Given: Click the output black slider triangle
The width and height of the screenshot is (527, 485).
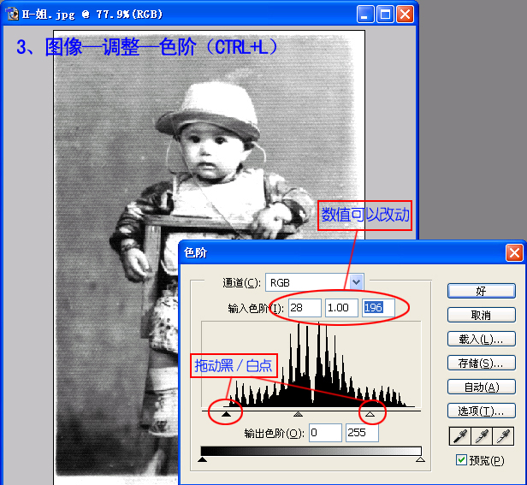Looking at the screenshot, I should [x=202, y=459].
